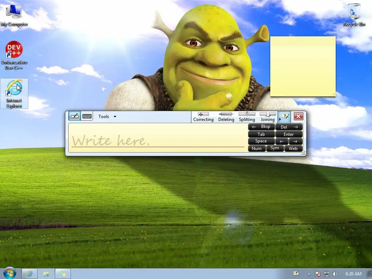Click the Input Panel resize grip

[303, 154]
